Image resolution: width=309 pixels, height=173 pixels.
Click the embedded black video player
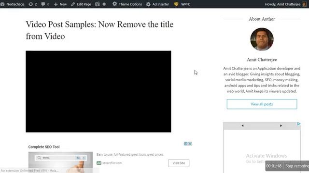click(98, 91)
